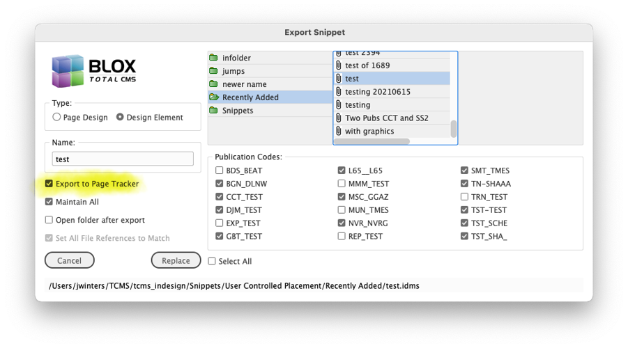Image resolution: width=628 pixels, height=348 pixels.
Task: Select the Design Element radio button
Action: (120, 117)
